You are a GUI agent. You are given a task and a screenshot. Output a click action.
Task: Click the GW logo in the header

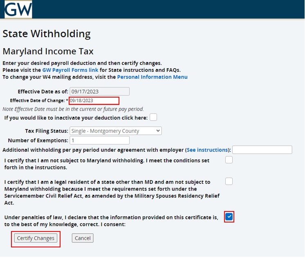[x=18, y=9]
